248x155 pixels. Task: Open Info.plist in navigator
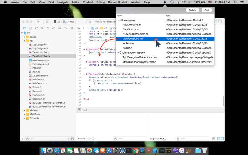37,68
